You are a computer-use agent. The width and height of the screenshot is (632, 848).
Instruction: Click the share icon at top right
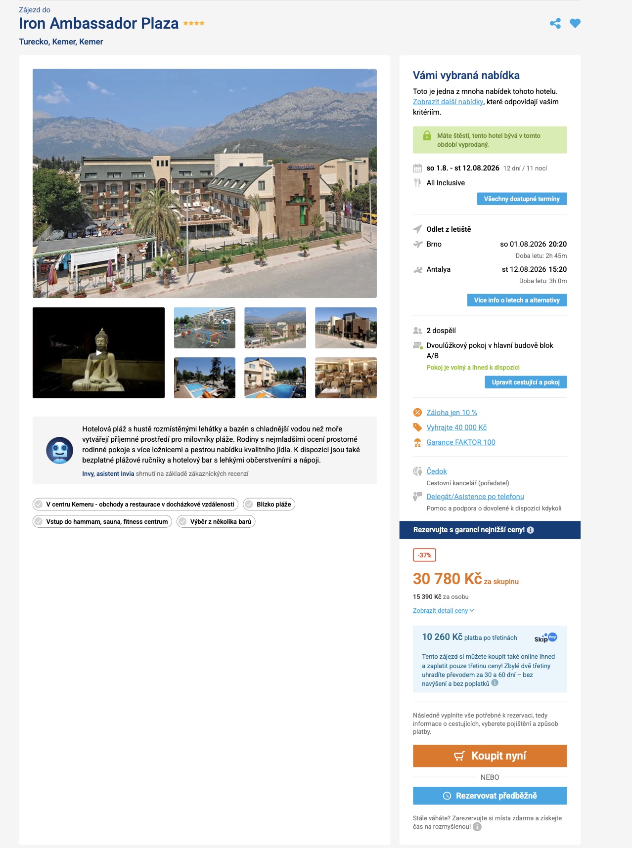click(x=555, y=23)
